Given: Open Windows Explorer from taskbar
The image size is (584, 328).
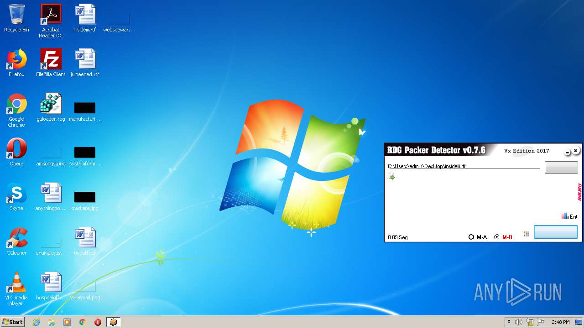Looking at the screenshot, I should 52,322.
